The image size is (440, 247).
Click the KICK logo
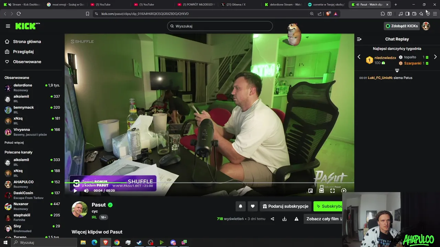(27, 26)
